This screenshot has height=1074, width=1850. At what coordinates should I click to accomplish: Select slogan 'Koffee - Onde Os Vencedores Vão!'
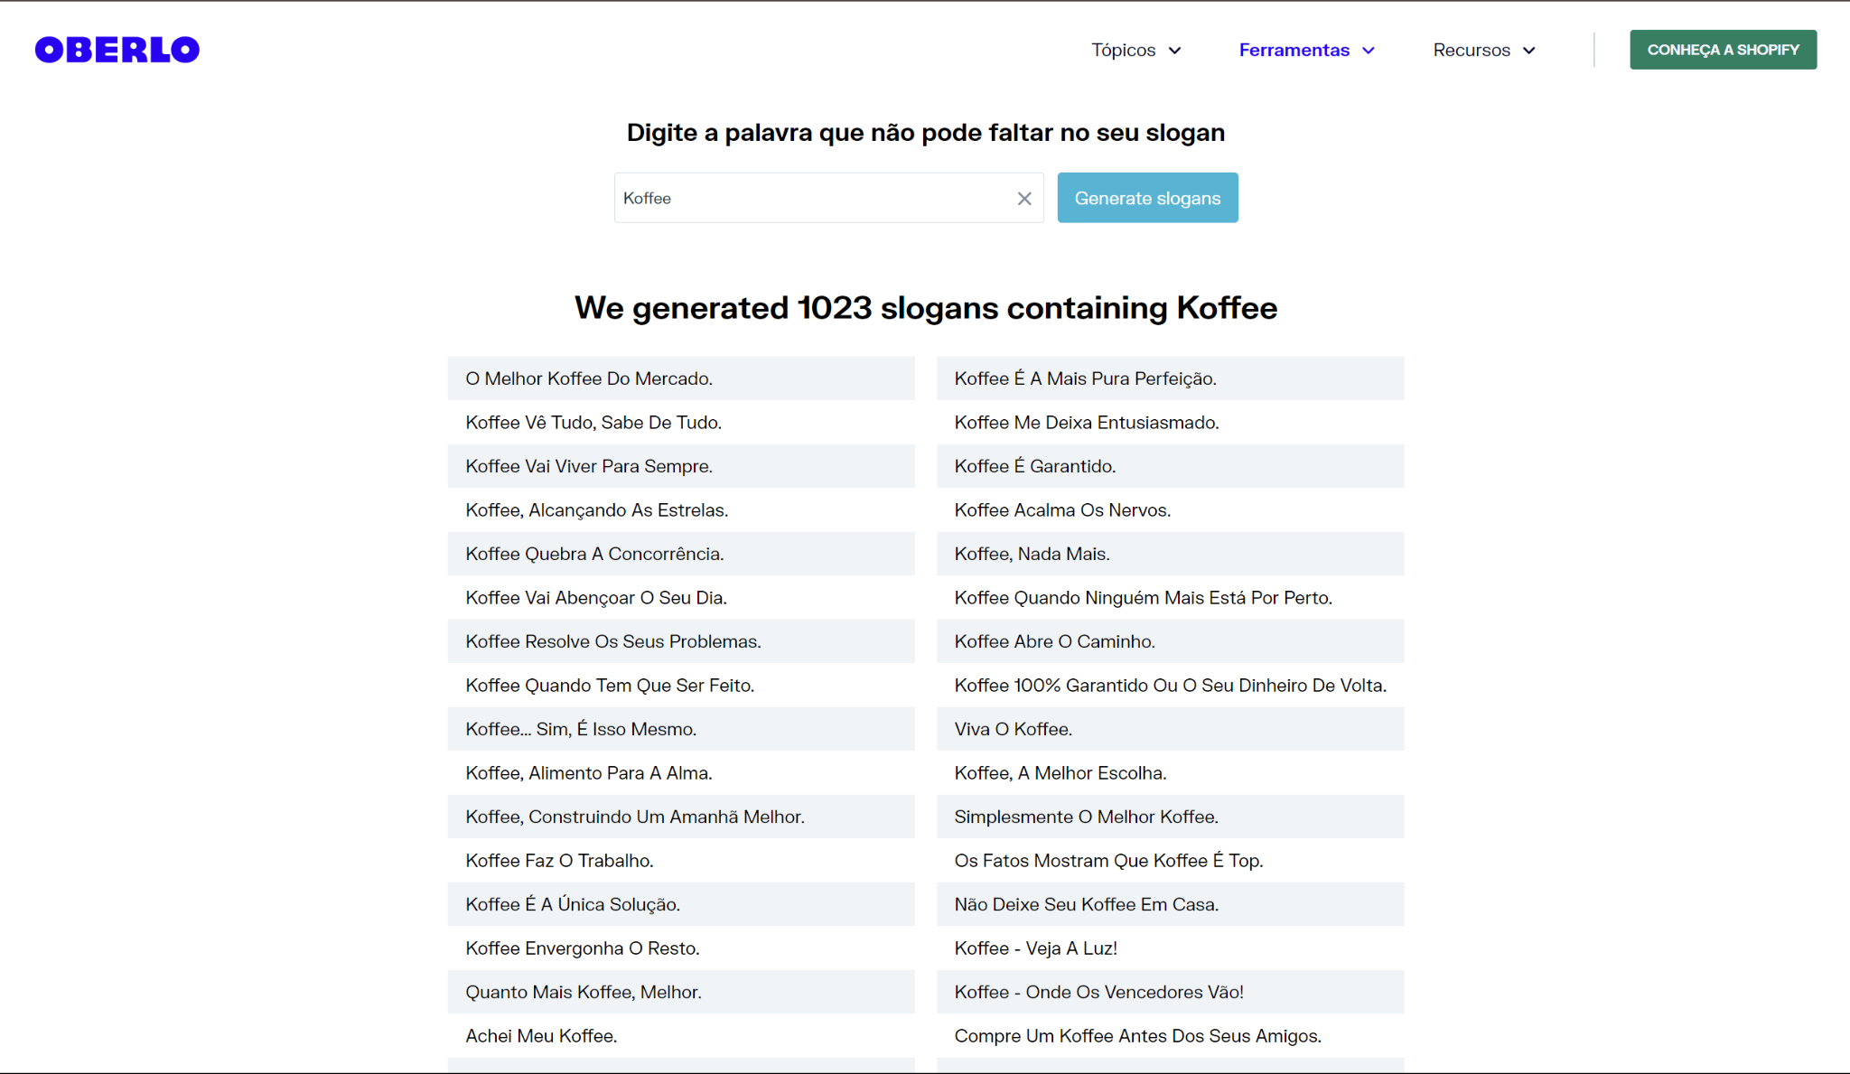click(x=1171, y=992)
